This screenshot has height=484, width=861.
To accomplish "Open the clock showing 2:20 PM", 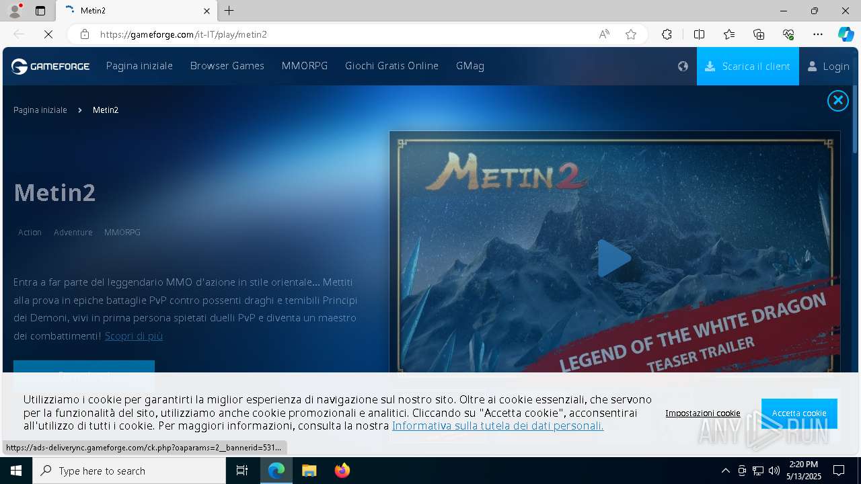I will [x=803, y=471].
